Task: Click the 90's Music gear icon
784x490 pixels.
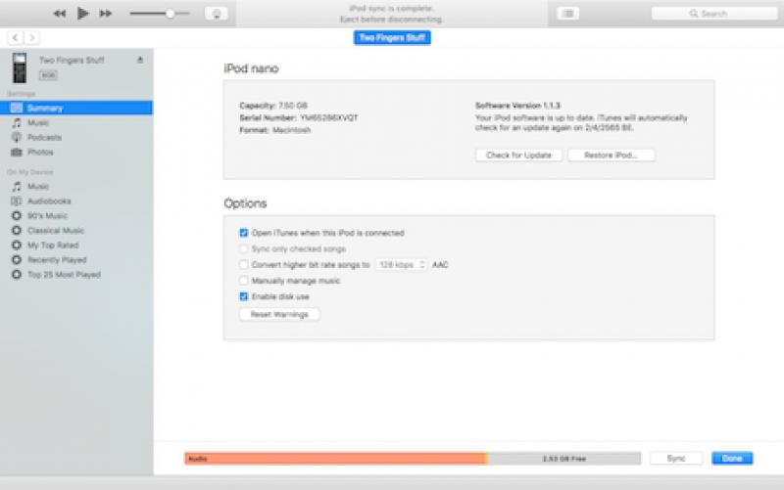Action: [x=17, y=216]
